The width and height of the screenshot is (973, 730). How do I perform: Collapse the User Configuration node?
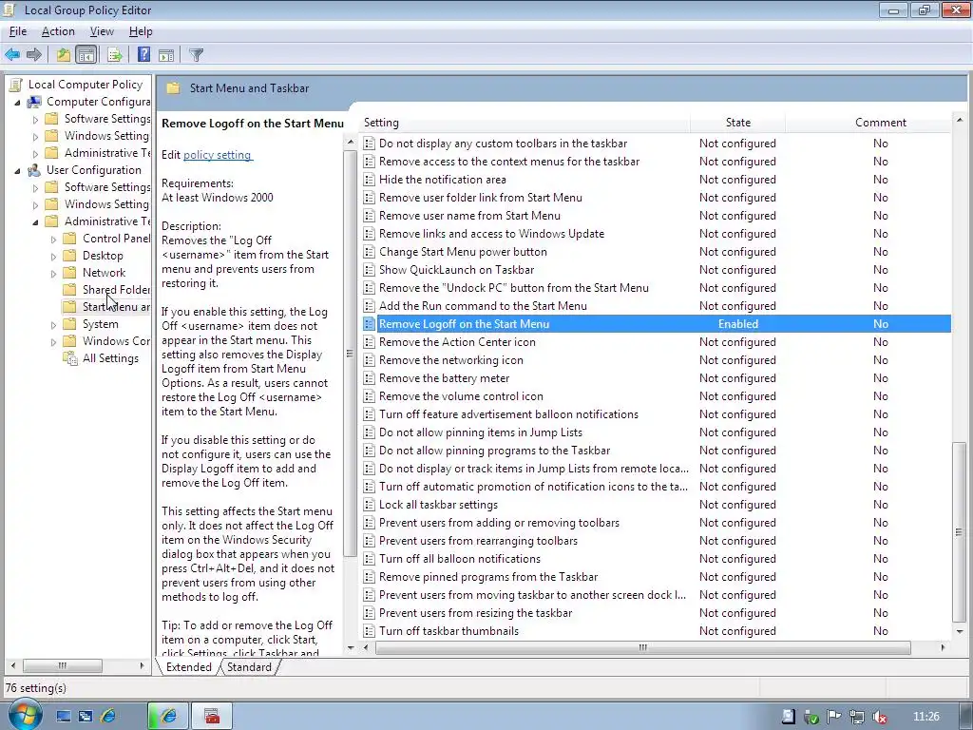point(17,170)
